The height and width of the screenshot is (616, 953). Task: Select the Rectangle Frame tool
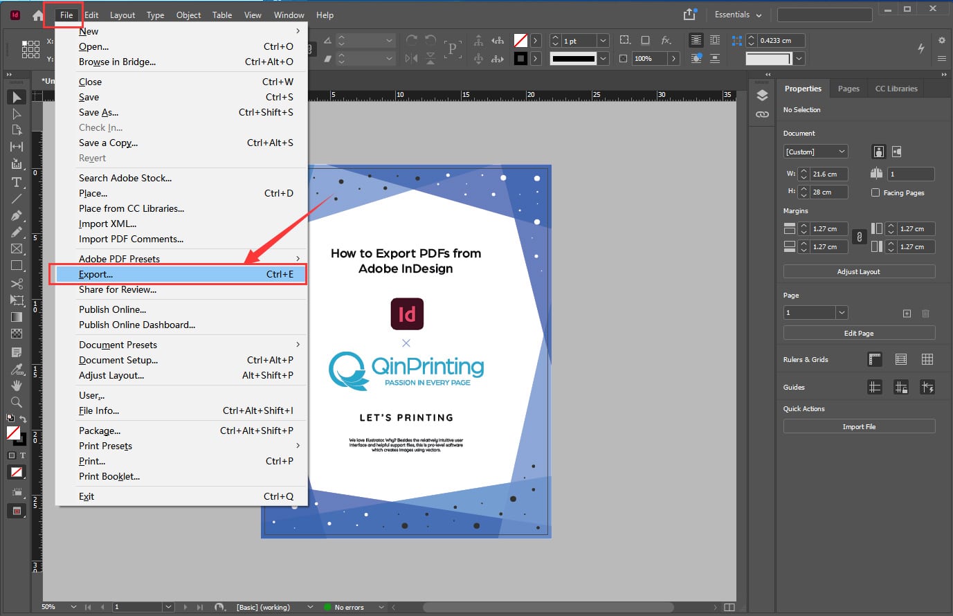[x=17, y=248]
